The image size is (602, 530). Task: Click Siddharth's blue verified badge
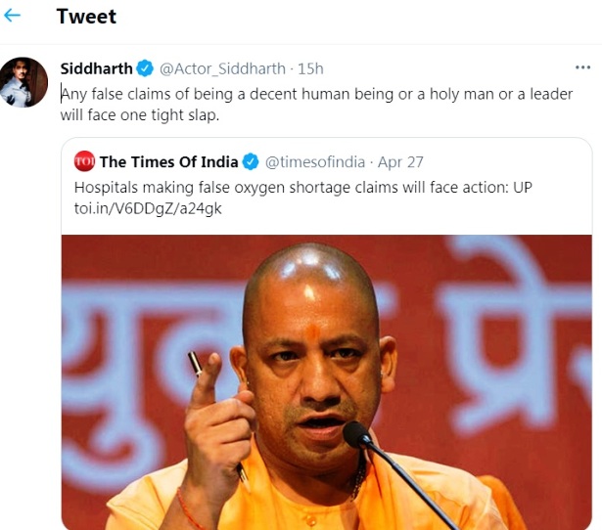144,68
